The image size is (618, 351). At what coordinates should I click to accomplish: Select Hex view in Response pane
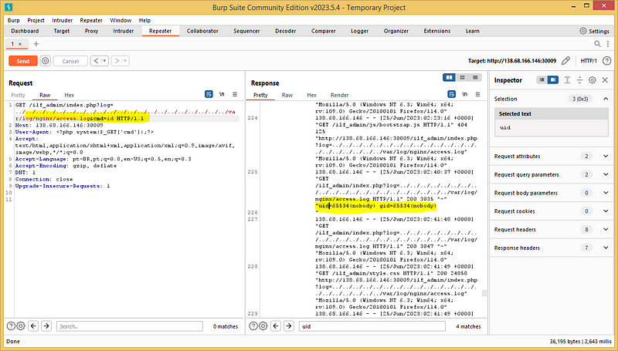tap(312, 95)
